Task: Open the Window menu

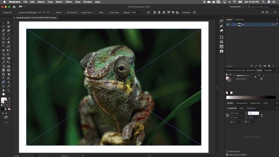Action: coord(88,2)
